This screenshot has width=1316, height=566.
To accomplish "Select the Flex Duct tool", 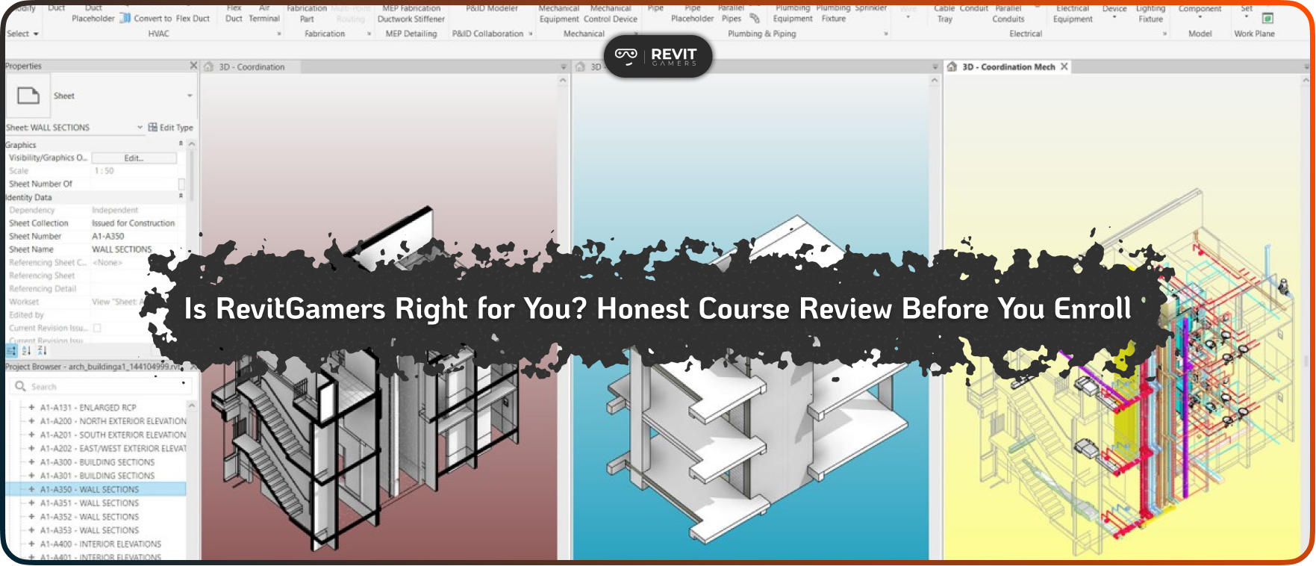I will (234, 13).
